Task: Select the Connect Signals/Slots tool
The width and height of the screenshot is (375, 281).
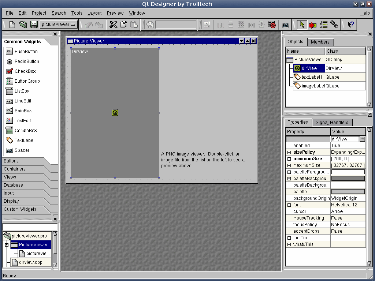Action: [x=312, y=25]
